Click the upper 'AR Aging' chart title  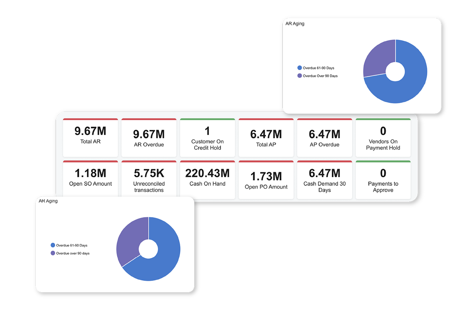point(295,23)
